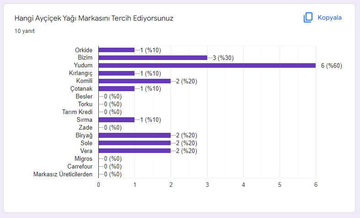Click the Kırlangıç bar
The width and height of the screenshot is (360, 218).
tap(117, 73)
